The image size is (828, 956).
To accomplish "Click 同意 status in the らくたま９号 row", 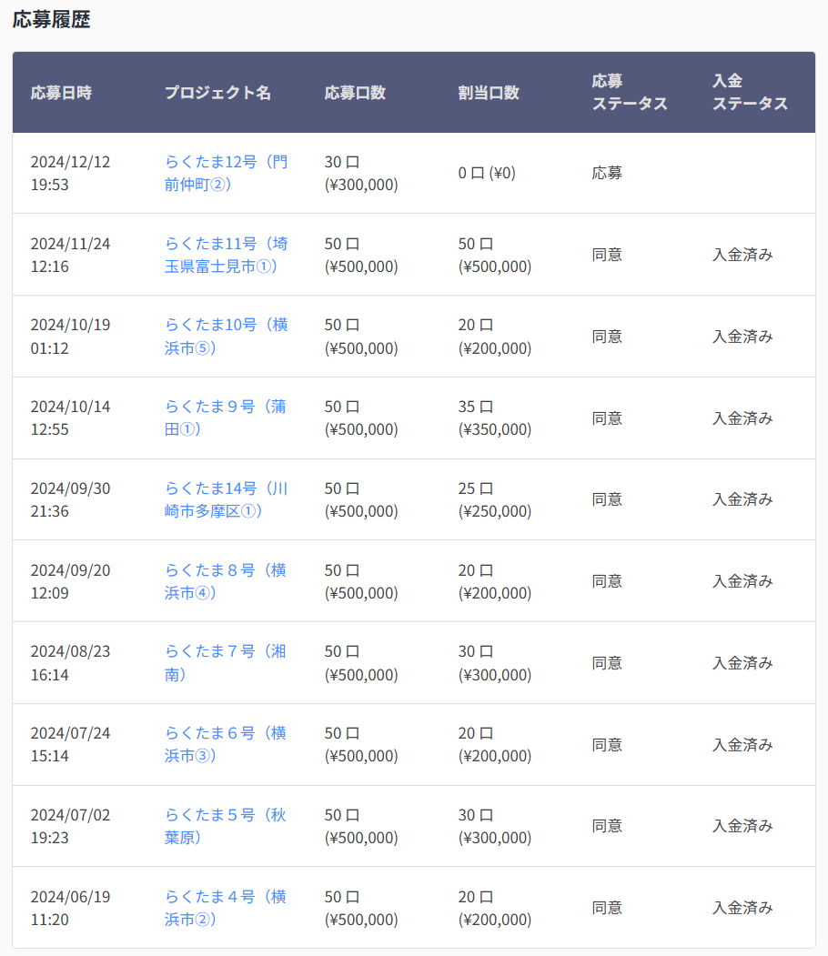I will pyautogui.click(x=607, y=418).
